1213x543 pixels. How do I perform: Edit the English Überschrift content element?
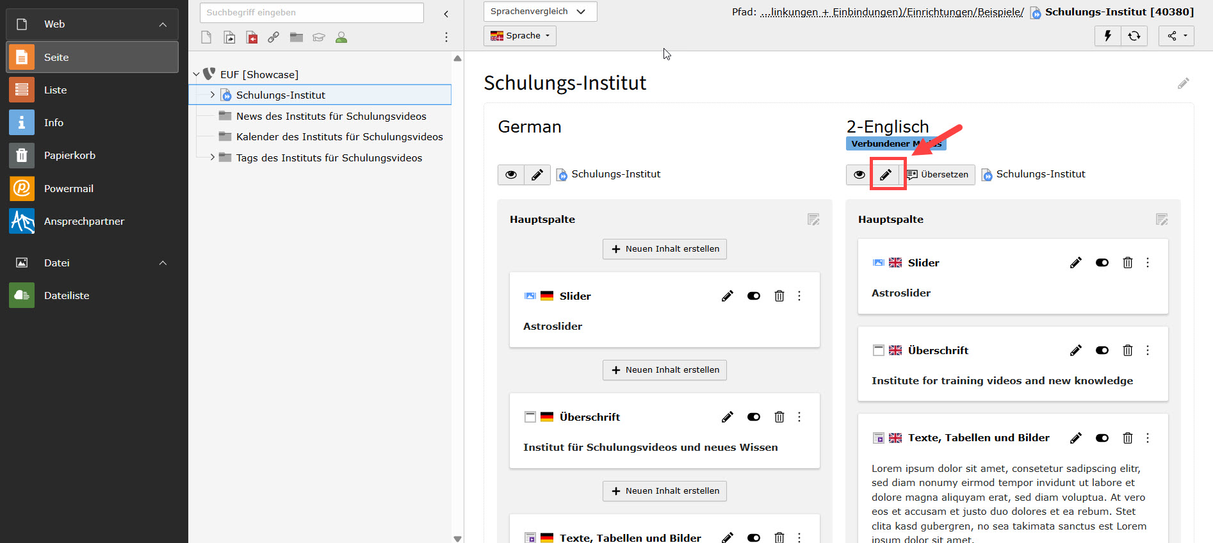click(1075, 350)
